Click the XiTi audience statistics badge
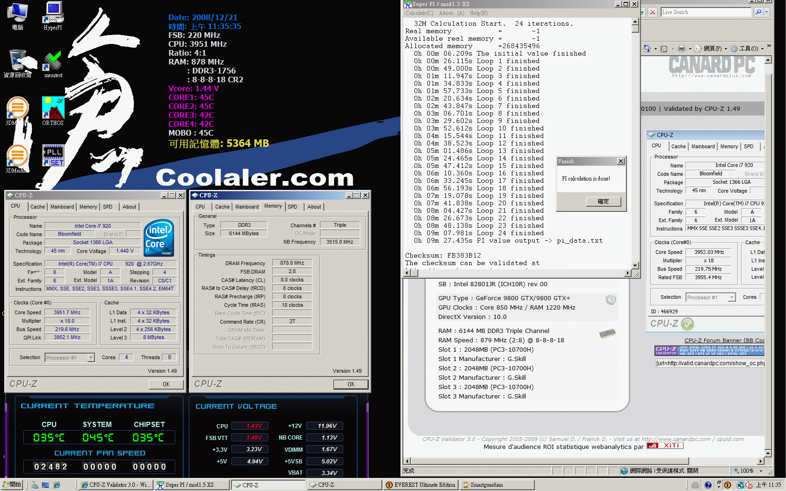The width and height of the screenshot is (786, 491). click(x=665, y=446)
